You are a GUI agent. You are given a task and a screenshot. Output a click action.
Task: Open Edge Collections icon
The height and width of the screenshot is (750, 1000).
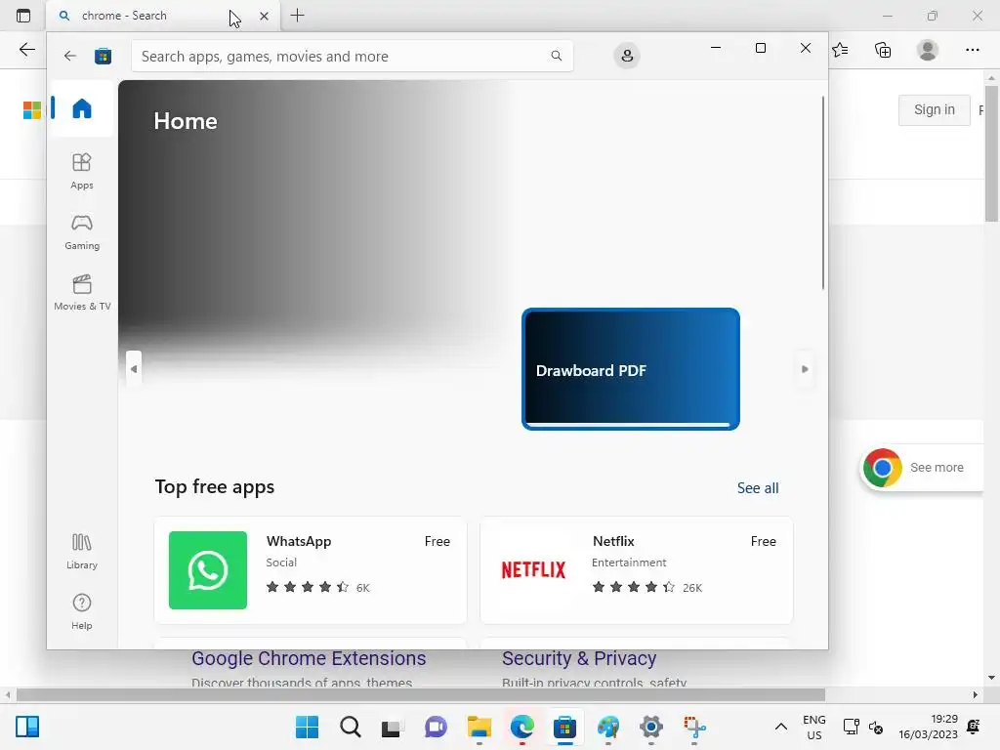(x=883, y=50)
